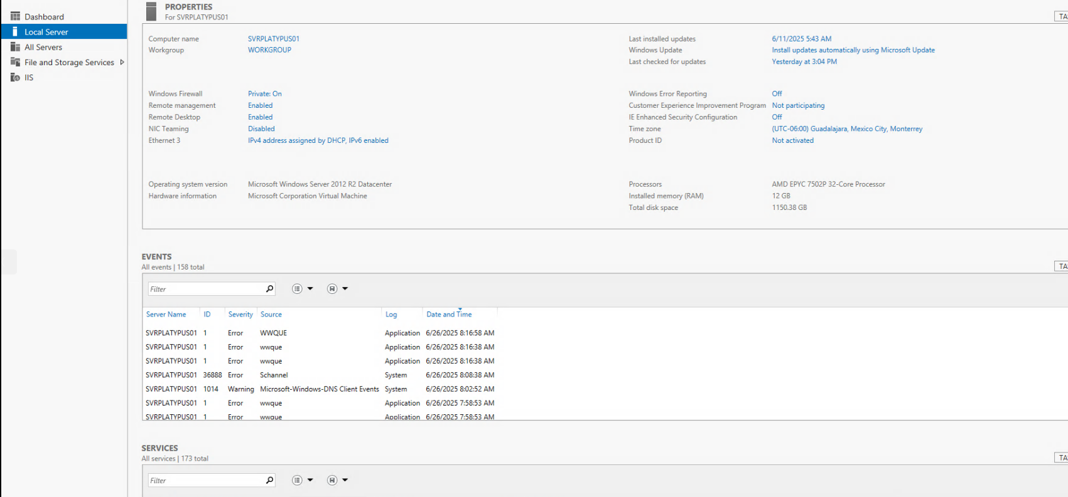Sort events by Date and Time column

coord(448,315)
